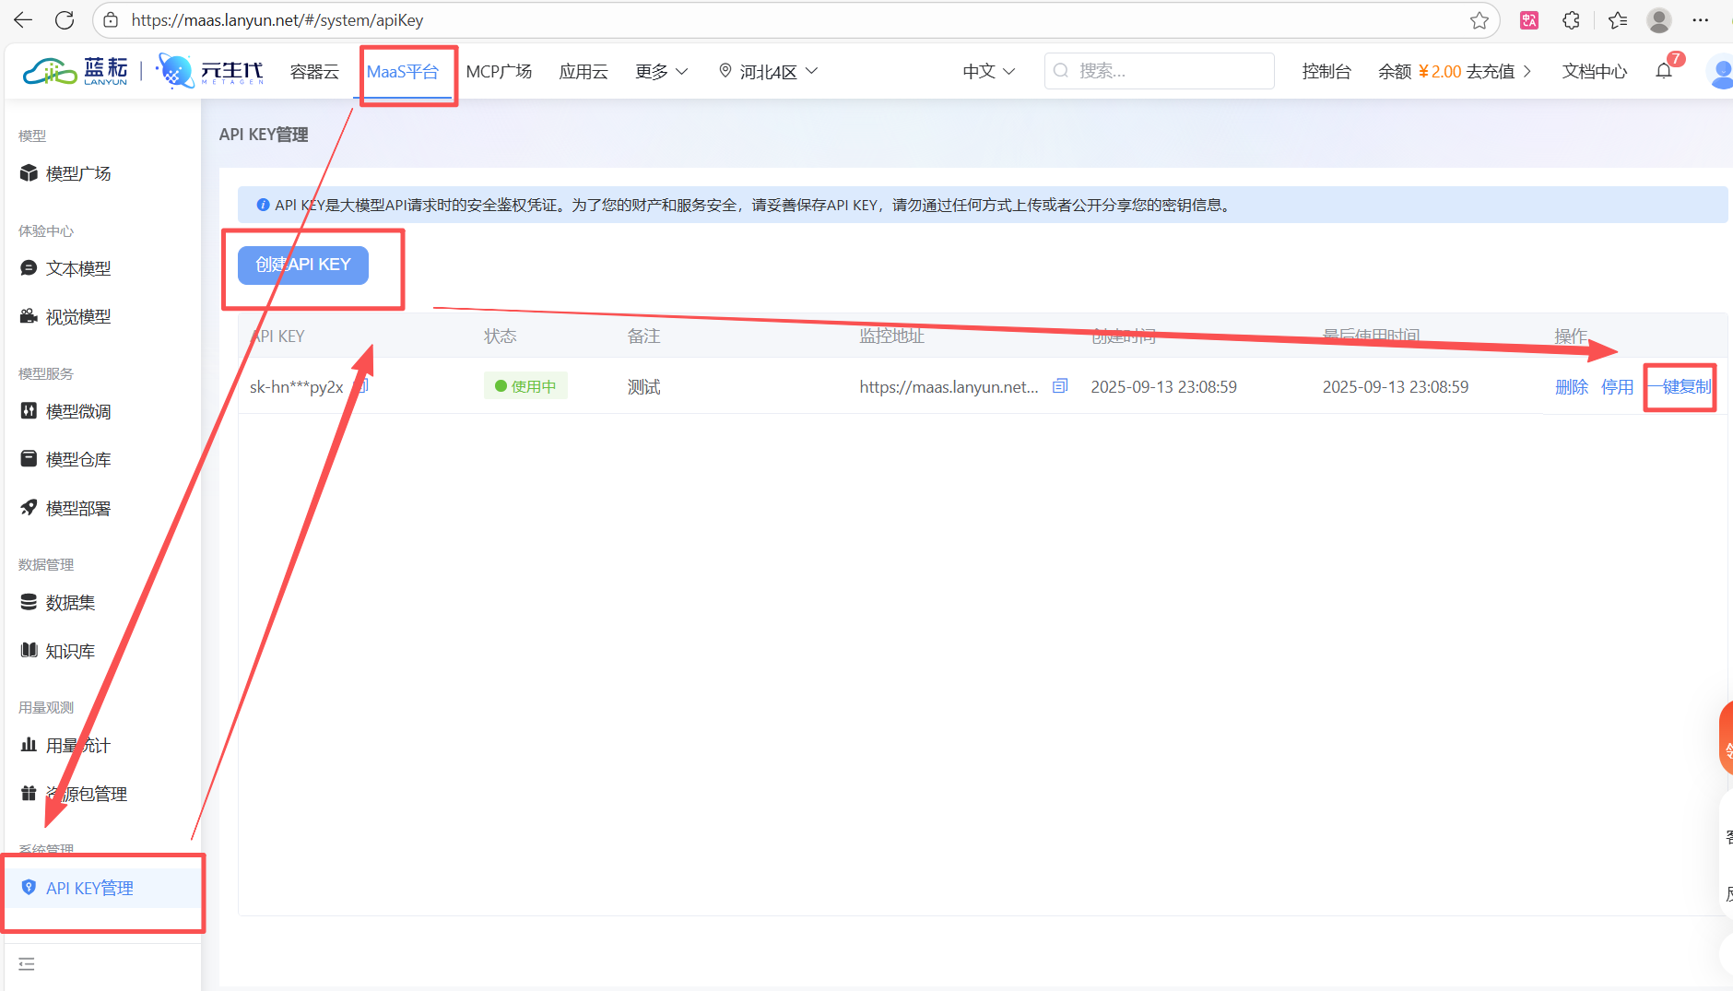
Task: Click the ¥2.00 balance amount
Action: pyautogui.click(x=1439, y=71)
